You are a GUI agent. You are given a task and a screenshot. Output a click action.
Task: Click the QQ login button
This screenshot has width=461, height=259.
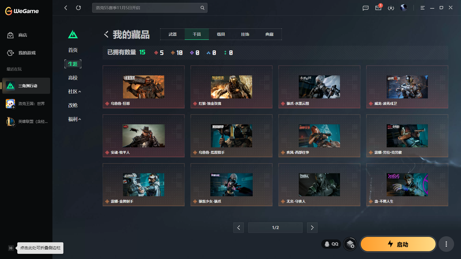(331, 244)
